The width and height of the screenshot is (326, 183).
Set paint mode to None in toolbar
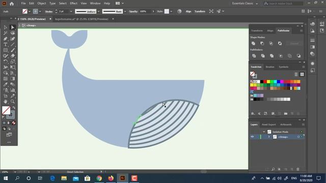14,123
